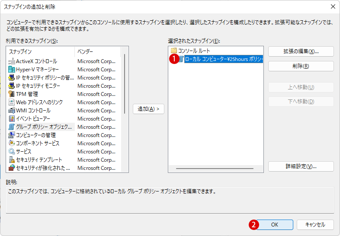Click the vendor cell beside WMI コントロール

point(96,111)
